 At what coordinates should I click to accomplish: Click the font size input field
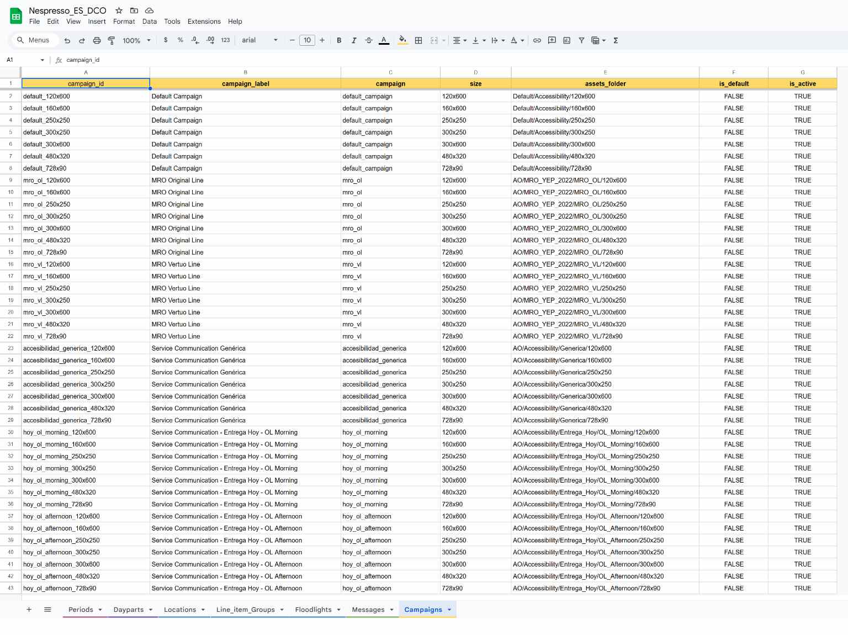pyautogui.click(x=307, y=40)
